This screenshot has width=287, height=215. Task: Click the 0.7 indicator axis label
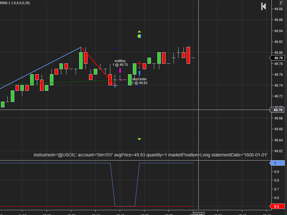(277, 189)
